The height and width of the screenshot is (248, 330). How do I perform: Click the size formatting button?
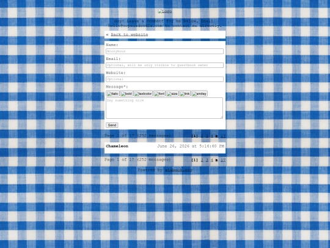pyautogui.click(x=172, y=94)
